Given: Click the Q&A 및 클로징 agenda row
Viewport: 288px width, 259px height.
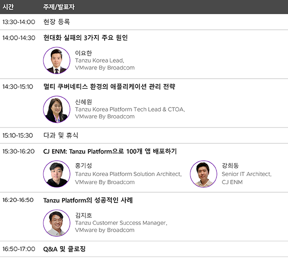Looking at the screenshot, I should coord(64,249).
